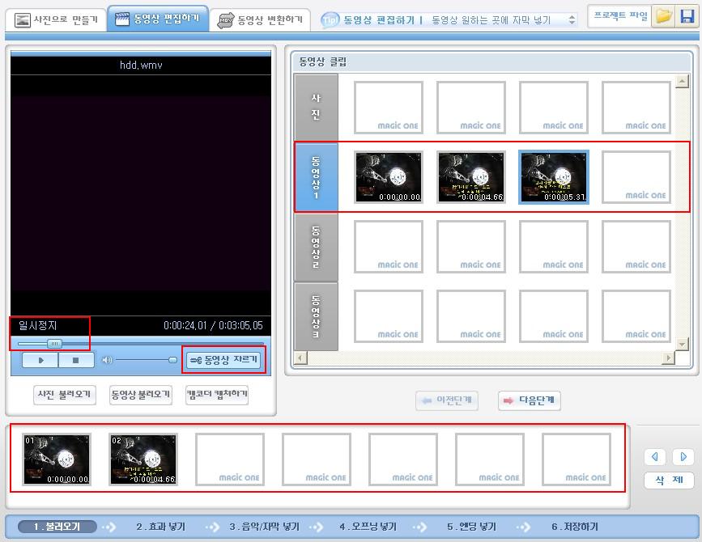This screenshot has width=702, height=542.
Task: Switch to the 동영상 편집하기 tab
Action: [x=158, y=19]
